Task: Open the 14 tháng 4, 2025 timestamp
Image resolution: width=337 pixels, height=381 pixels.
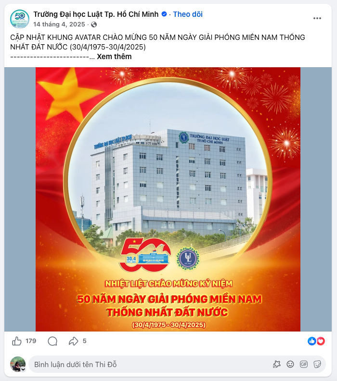Action: 59,25
